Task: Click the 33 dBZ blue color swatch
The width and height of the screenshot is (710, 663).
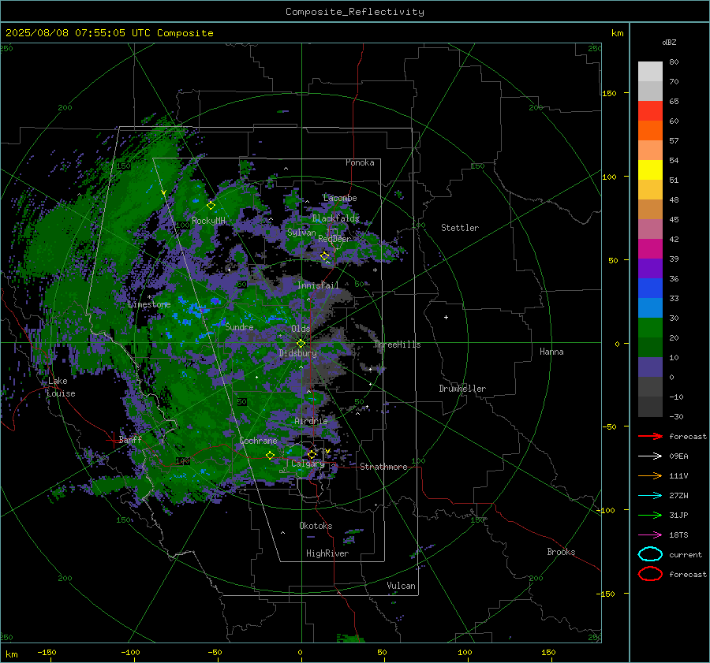Action: click(x=650, y=307)
